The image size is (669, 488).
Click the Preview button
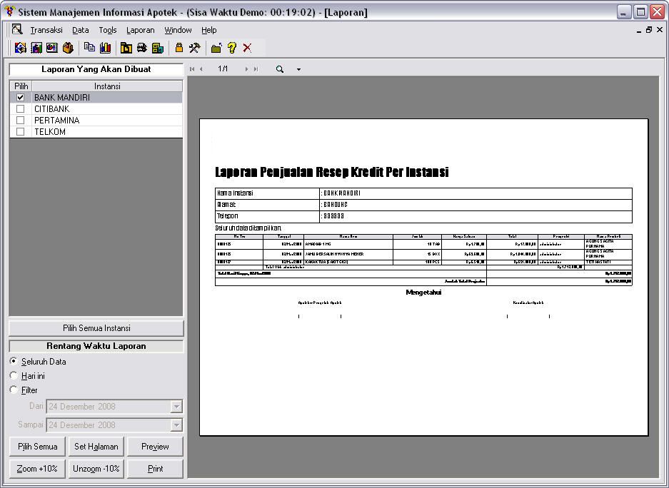pyautogui.click(x=155, y=446)
